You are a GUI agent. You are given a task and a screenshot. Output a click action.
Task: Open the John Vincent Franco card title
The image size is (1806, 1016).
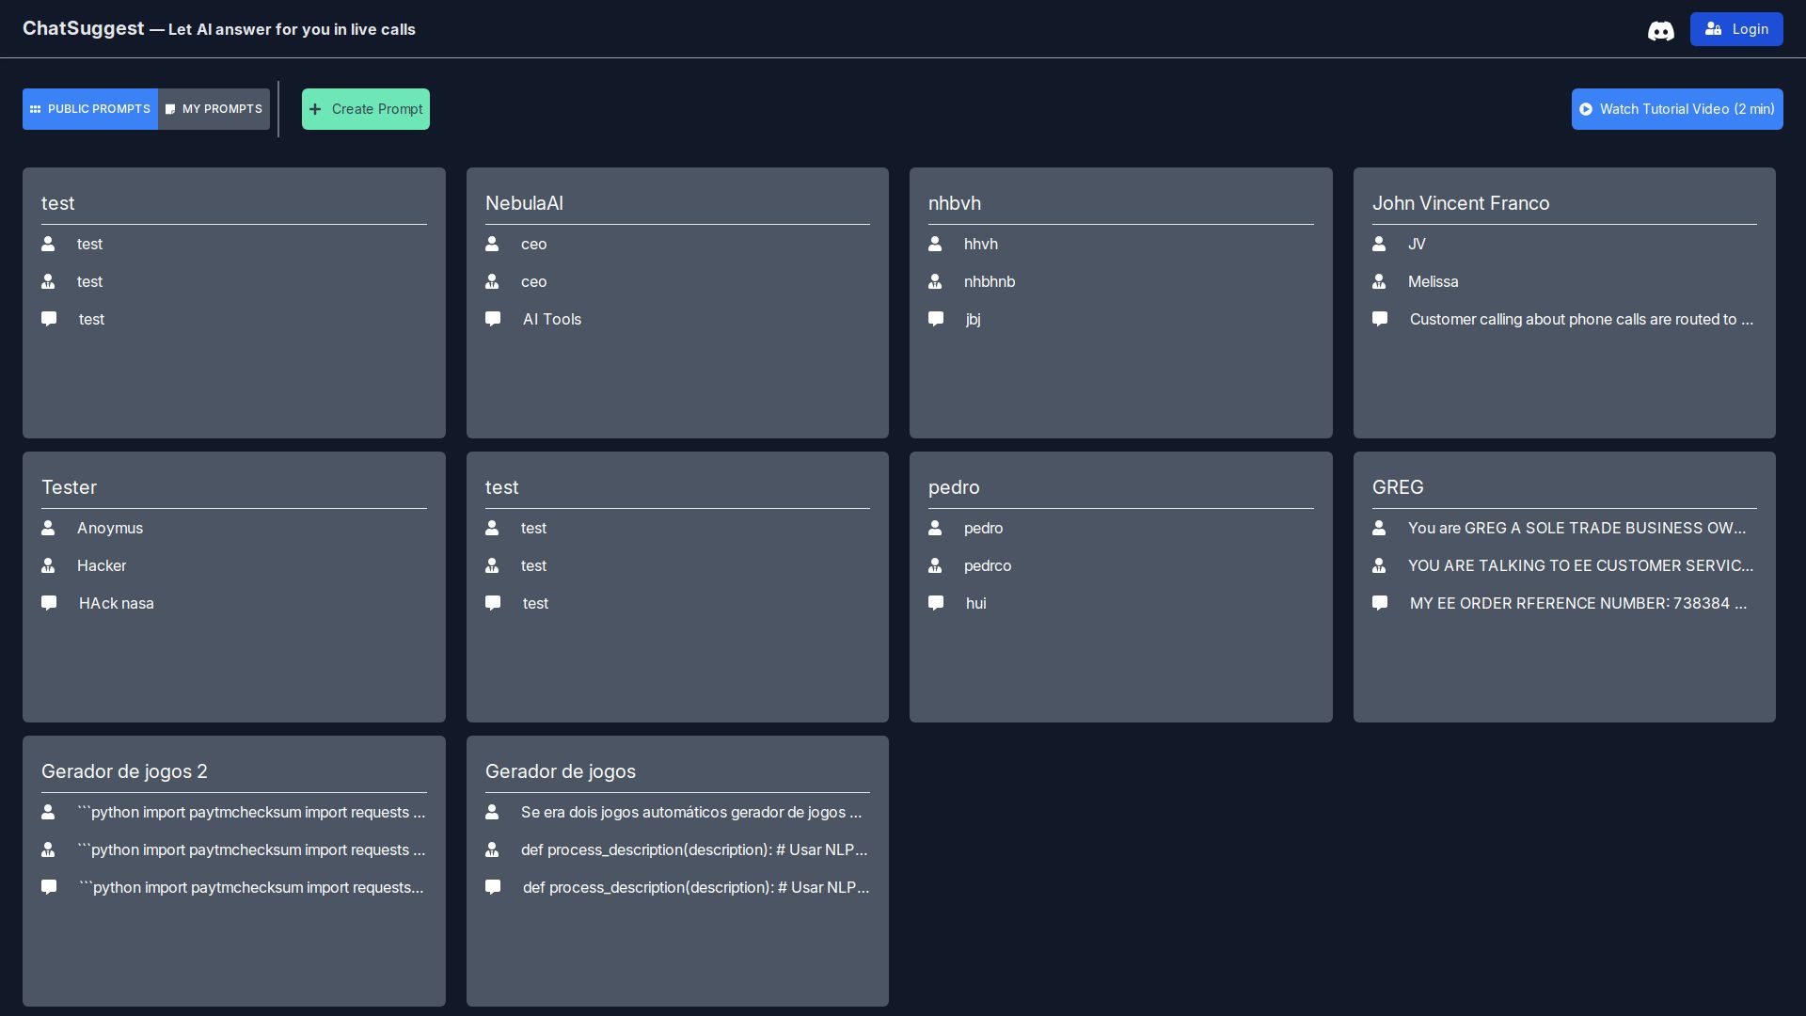click(x=1461, y=203)
